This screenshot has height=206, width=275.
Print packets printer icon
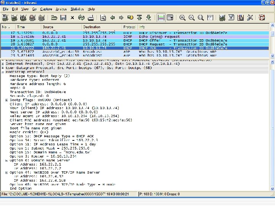tap(91, 18)
